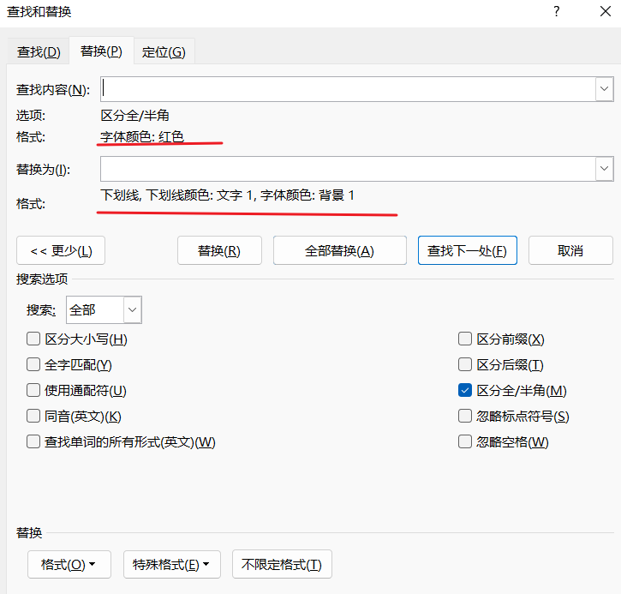Image resolution: width=621 pixels, height=594 pixels.
Task: Click the 替换为(I) input field
Action: pyautogui.click(x=348, y=169)
